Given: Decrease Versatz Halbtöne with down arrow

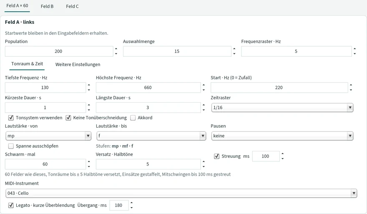Looking at the screenshot, I should tap(204, 167).
